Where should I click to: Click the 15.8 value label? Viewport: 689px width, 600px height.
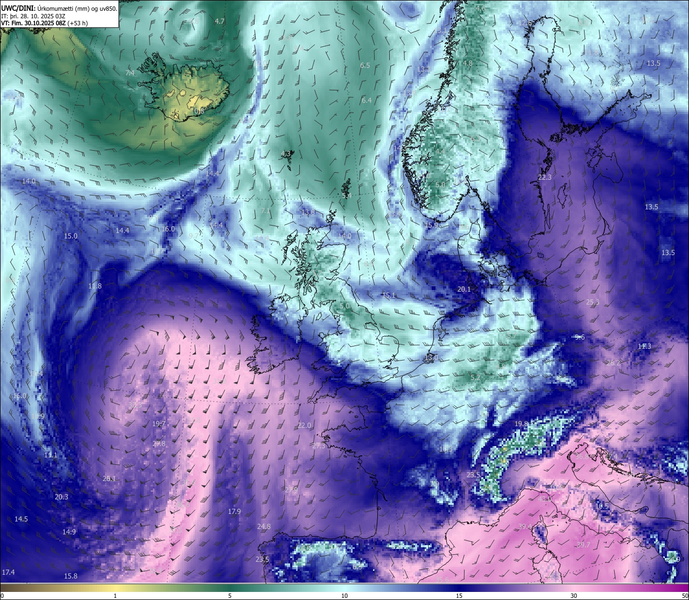pyautogui.click(x=71, y=576)
